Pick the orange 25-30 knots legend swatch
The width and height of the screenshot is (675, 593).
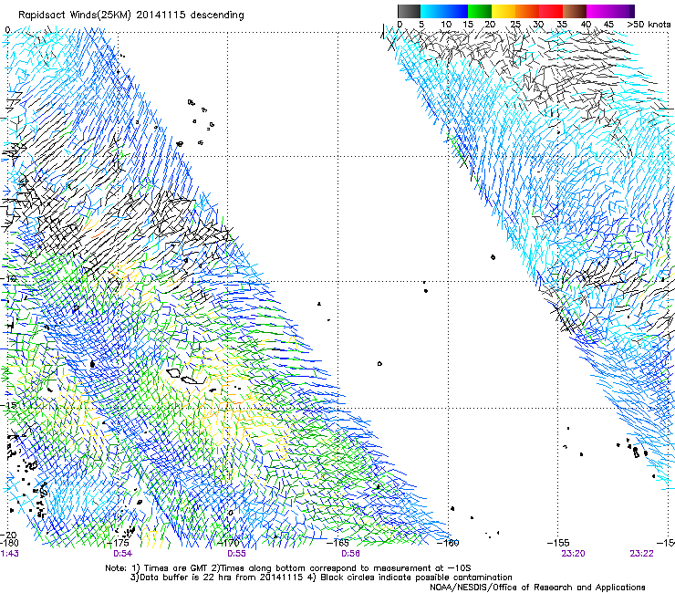click(x=527, y=11)
